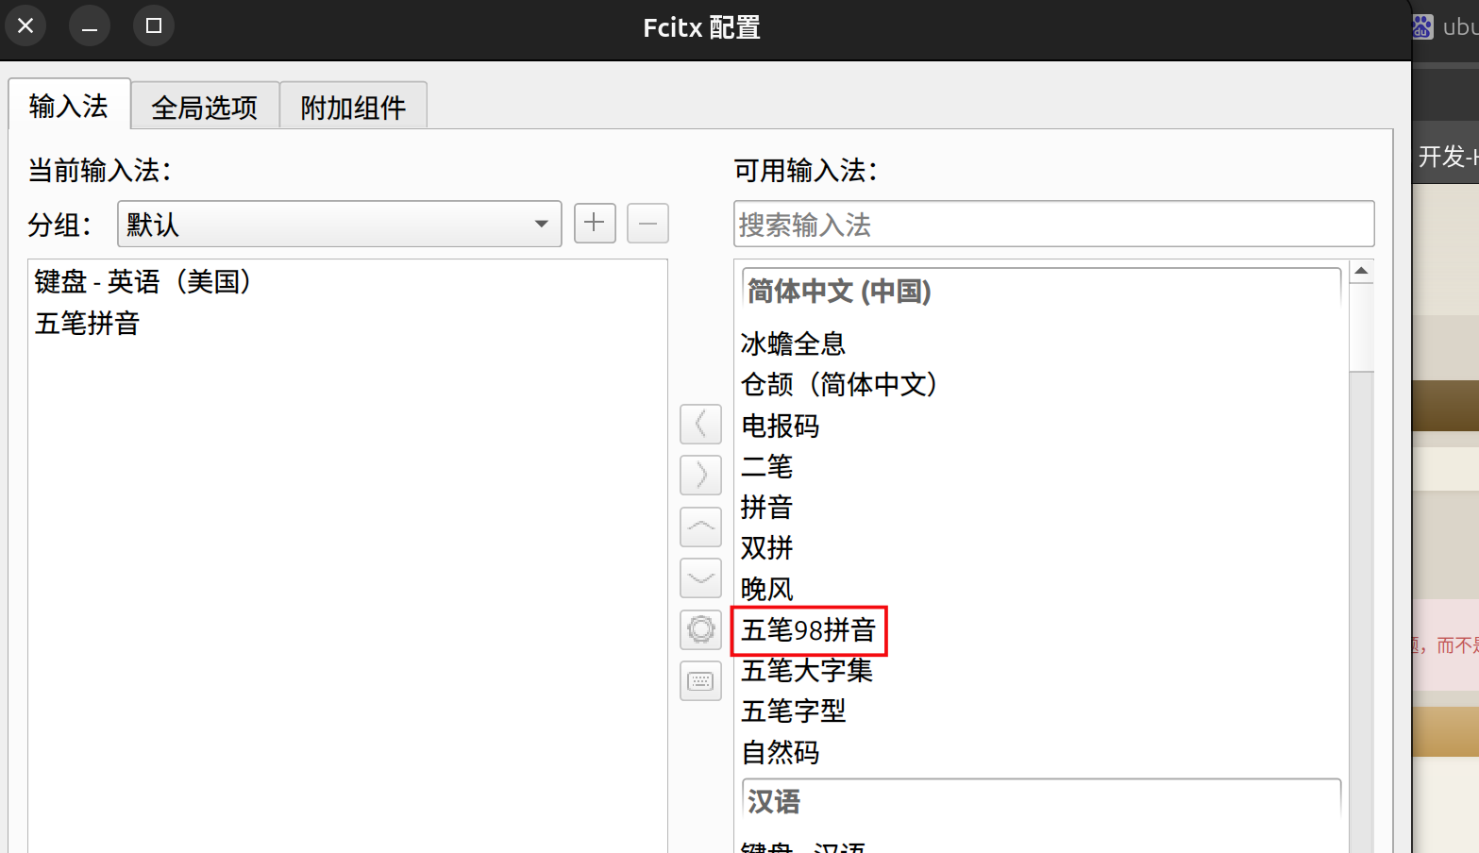1479x853 pixels.
Task: Select 冰蟾全息 from available methods
Action: click(x=1041, y=343)
